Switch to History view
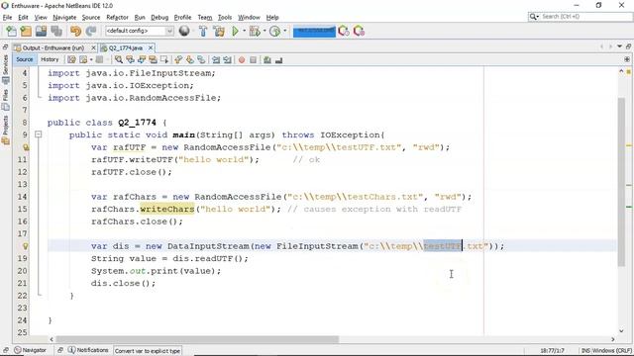 click(x=50, y=59)
